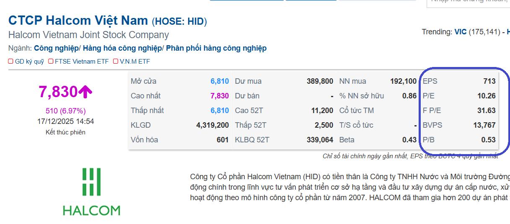This screenshot has height=224, width=510.
Task: Click the NN mua value 192,100
Action: point(403,81)
